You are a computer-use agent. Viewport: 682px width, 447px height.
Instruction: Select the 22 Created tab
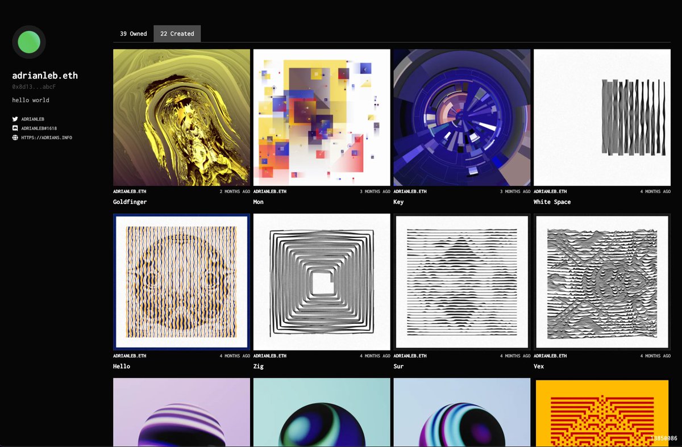[177, 34]
